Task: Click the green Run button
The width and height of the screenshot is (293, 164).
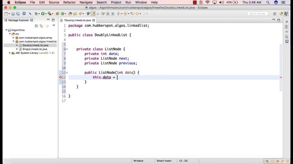Action: click(43, 14)
